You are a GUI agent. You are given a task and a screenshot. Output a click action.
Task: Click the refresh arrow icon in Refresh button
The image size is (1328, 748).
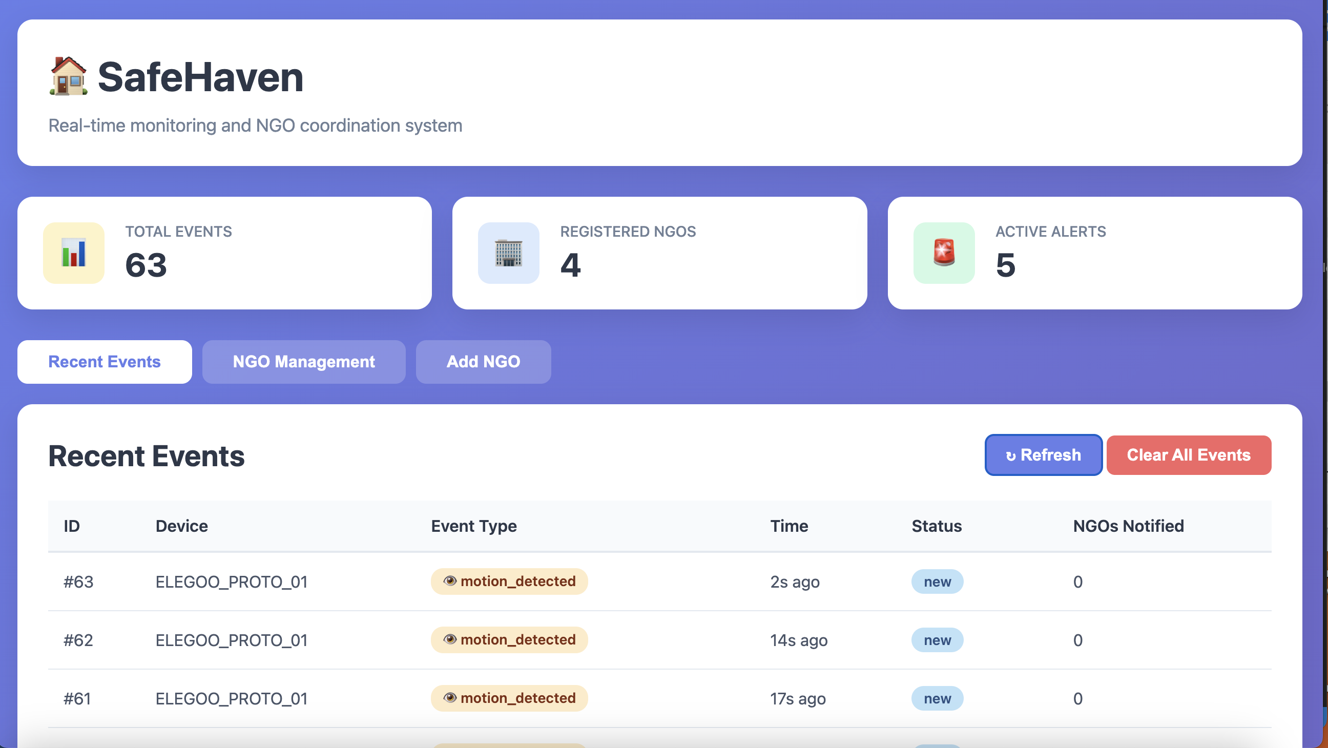[x=1010, y=455]
